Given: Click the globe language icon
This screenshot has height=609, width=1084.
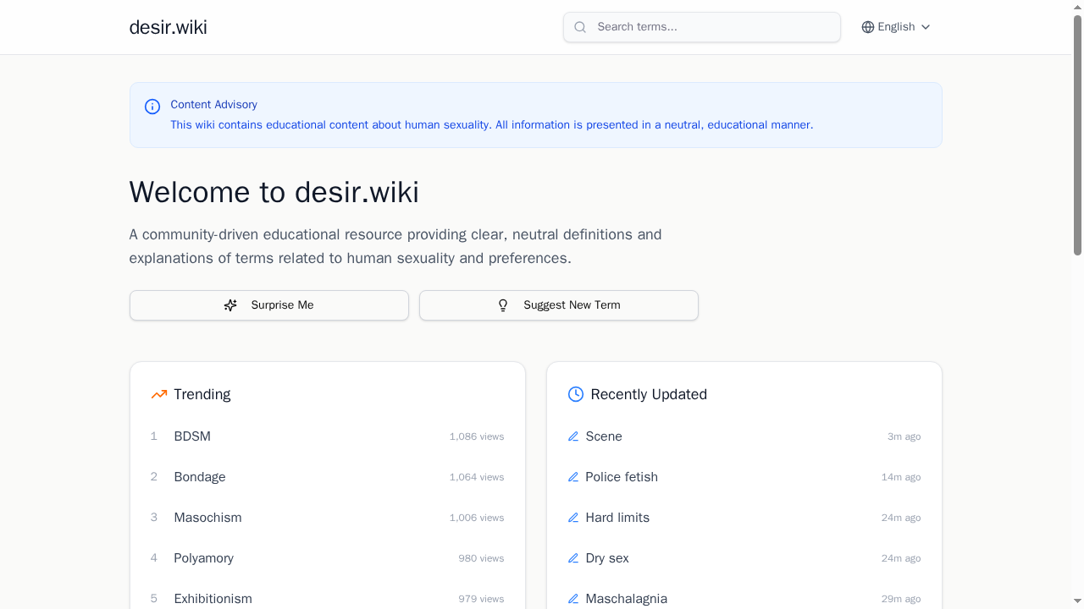Looking at the screenshot, I should [x=868, y=26].
